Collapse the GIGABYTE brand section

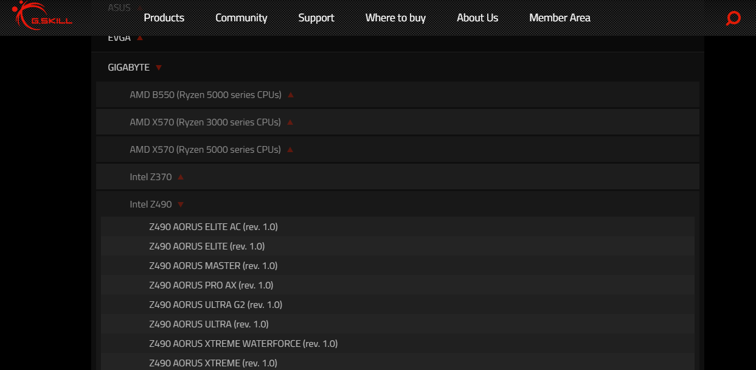398,67
